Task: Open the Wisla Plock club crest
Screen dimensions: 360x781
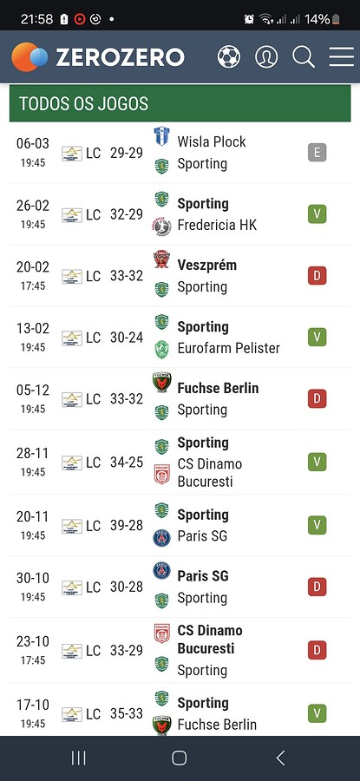Action: pyautogui.click(x=161, y=136)
